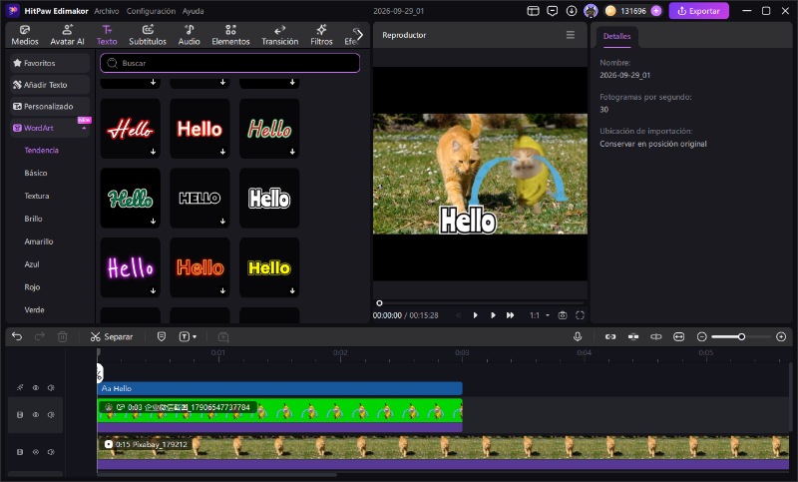798x482 pixels.
Task: Select the Detalles tab
Action: point(616,36)
